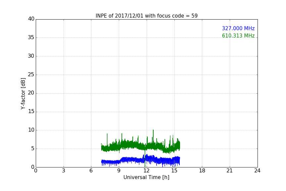Click the x-axis tick label 12

click(146, 171)
